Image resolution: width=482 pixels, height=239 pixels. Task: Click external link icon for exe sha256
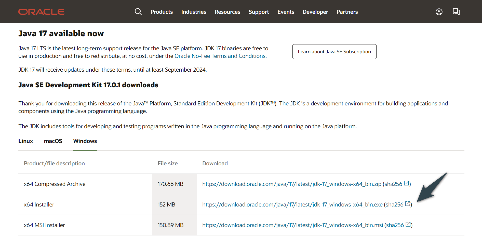(x=408, y=204)
